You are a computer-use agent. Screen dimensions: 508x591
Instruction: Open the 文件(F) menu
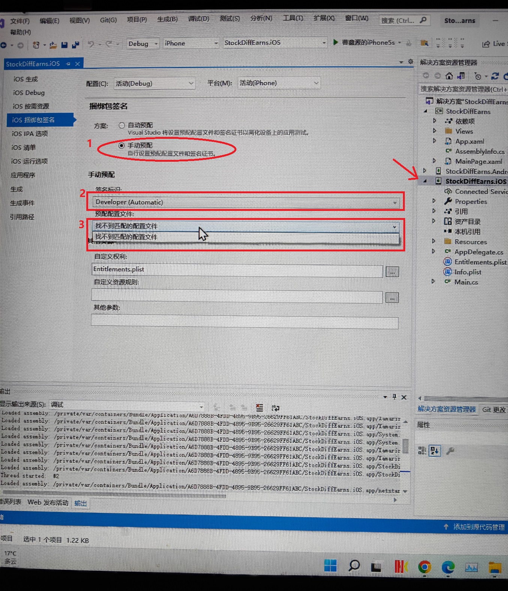click(x=20, y=21)
